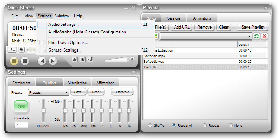This screenshot has width=279, height=140.
Task: Click the red X delete icon in Playlist
Action: 264,36
